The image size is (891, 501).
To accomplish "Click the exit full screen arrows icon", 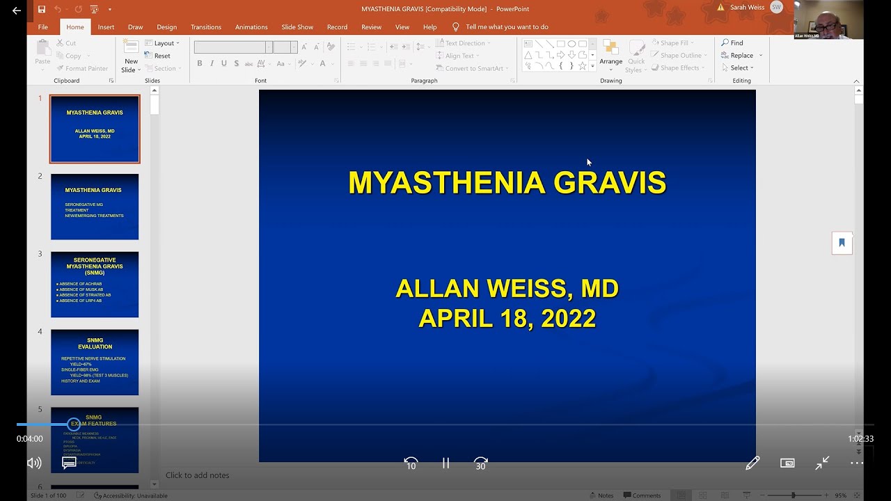I will pos(822,463).
